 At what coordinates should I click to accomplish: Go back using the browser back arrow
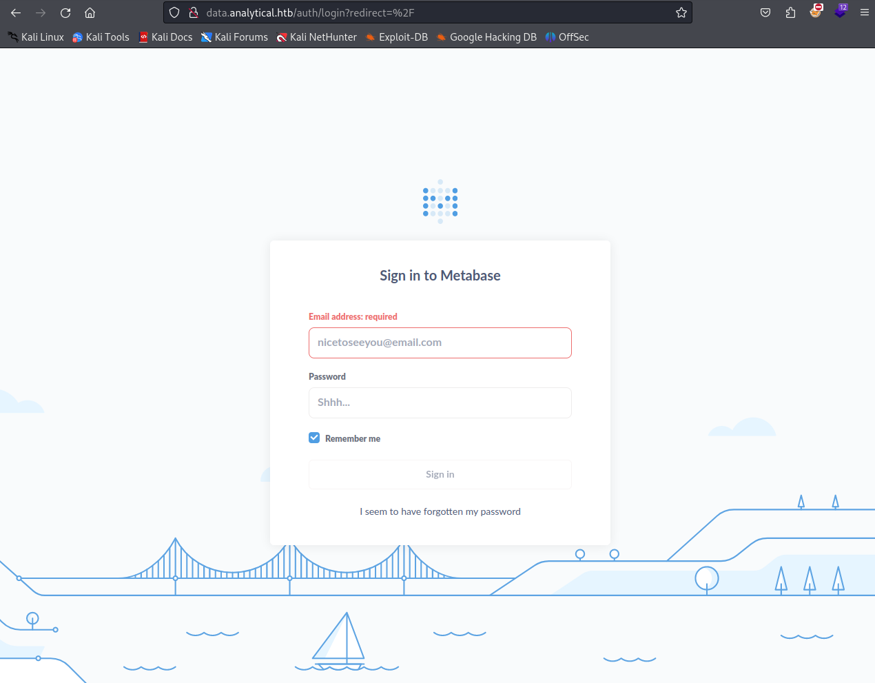click(x=16, y=12)
